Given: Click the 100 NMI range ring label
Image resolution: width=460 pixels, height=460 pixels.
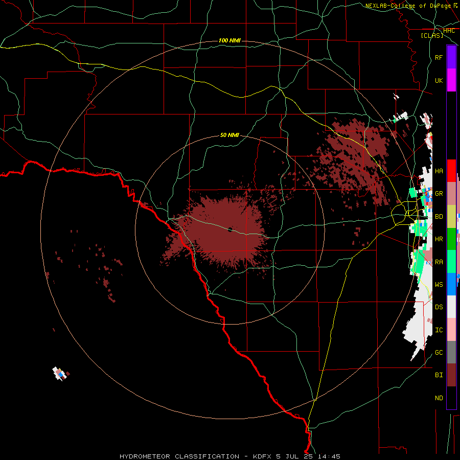Looking at the screenshot, I should pyautogui.click(x=229, y=40).
